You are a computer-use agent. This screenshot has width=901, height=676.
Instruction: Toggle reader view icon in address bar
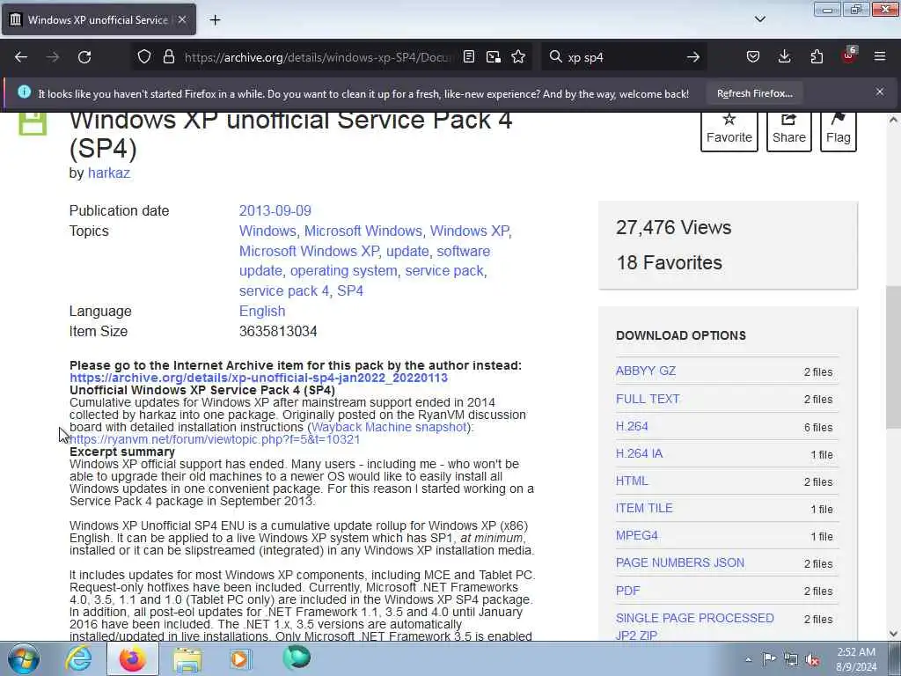469,57
